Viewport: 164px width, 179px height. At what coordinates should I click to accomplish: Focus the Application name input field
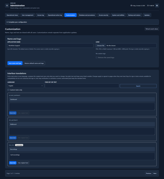point(50,46)
